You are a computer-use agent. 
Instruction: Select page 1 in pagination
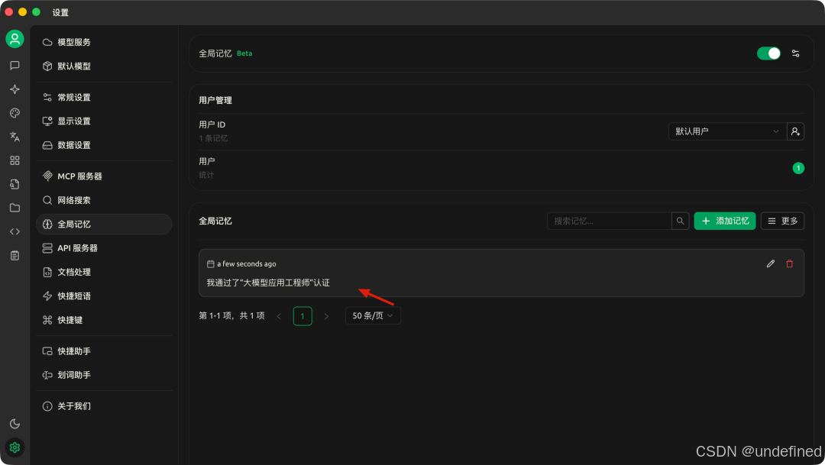point(302,316)
